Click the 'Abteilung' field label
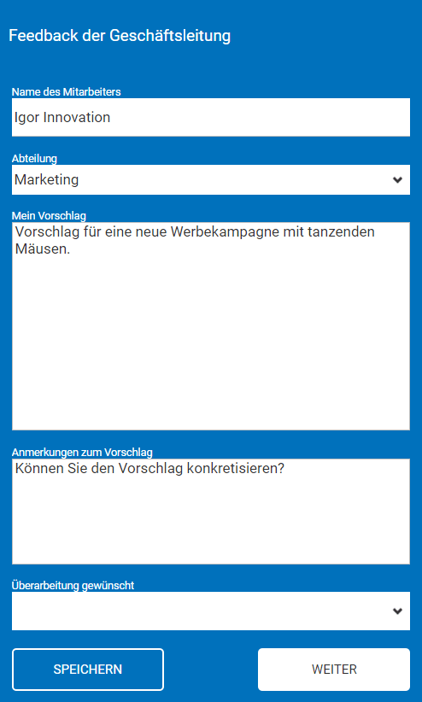 pos(34,159)
